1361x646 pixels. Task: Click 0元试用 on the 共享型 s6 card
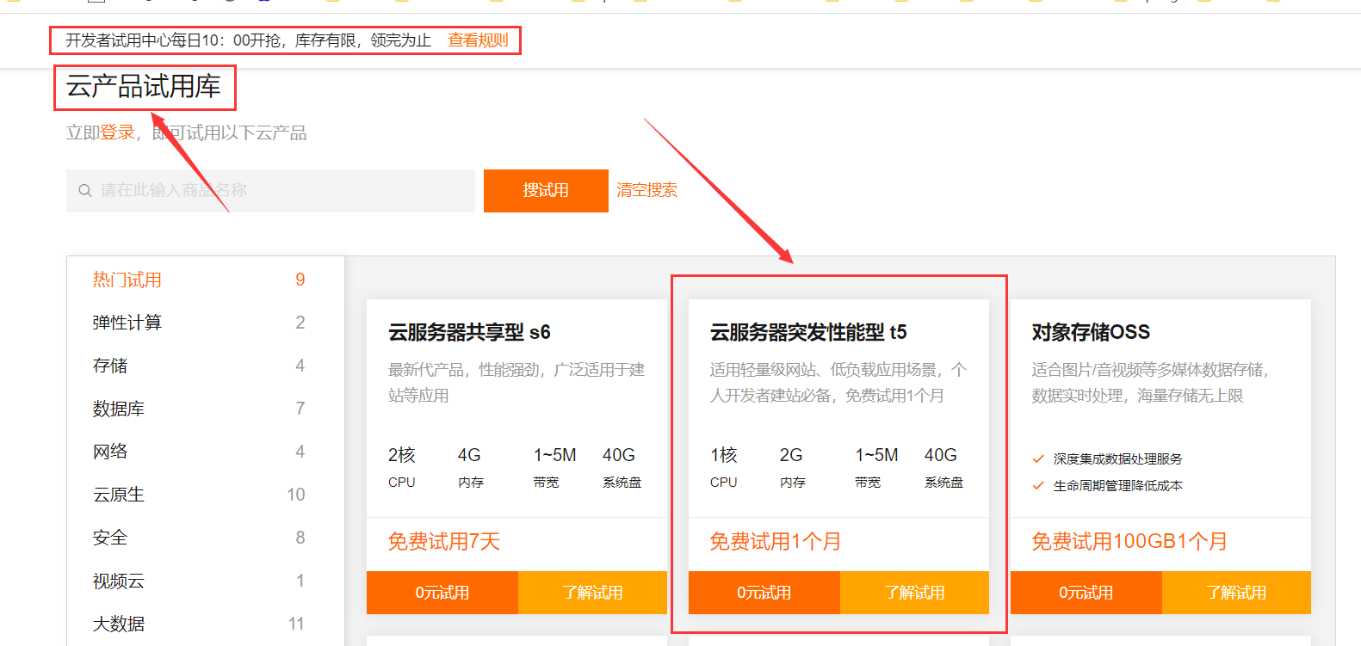(442, 593)
